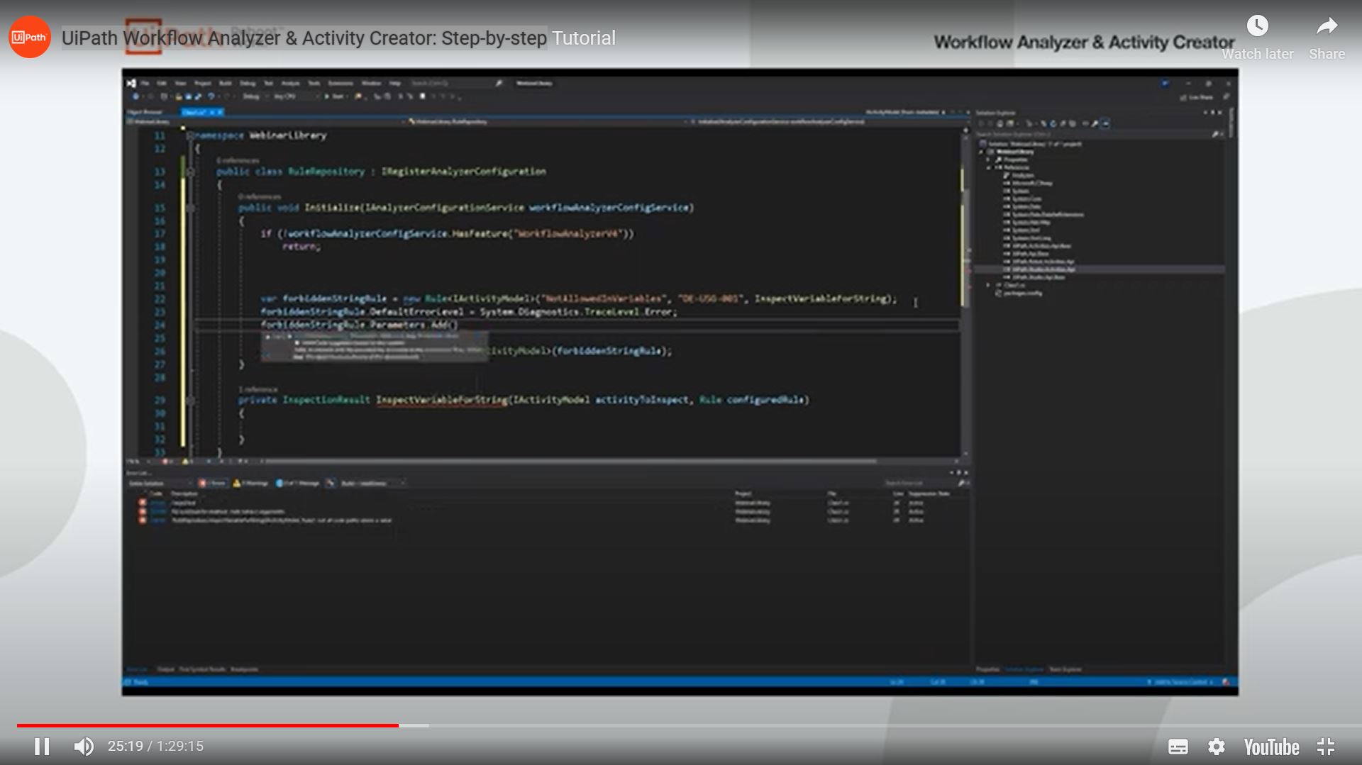Collapse the WebinarLibrary project node
This screenshot has width=1362, height=765.
981,152
